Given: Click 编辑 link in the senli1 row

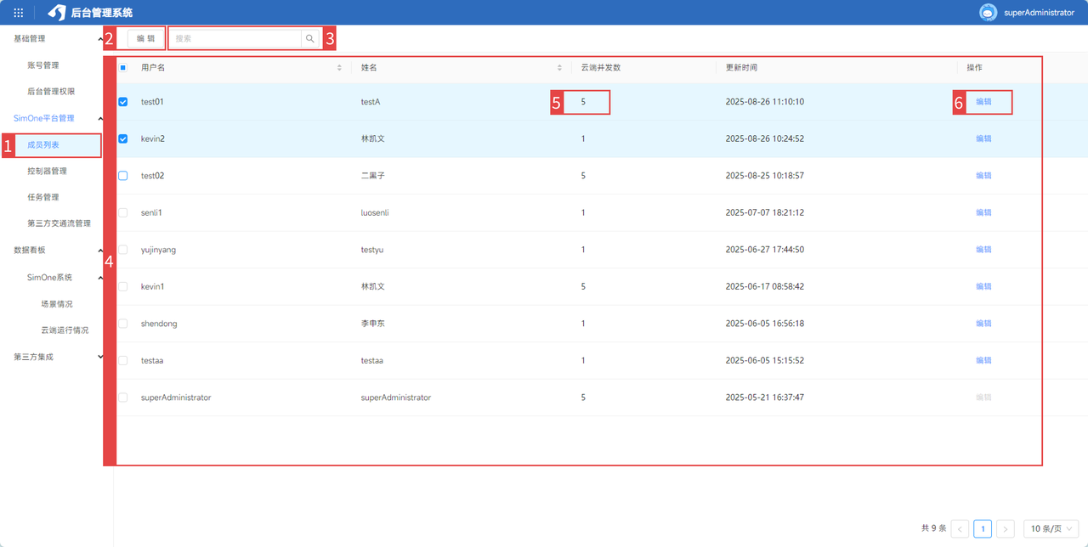Looking at the screenshot, I should point(983,212).
